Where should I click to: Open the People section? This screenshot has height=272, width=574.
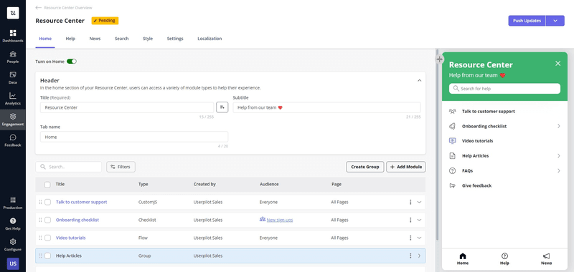(13, 57)
